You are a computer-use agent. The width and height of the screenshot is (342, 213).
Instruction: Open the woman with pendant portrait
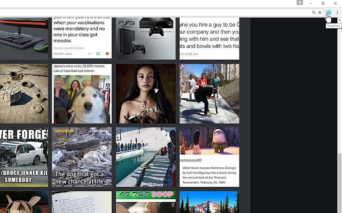point(146,94)
